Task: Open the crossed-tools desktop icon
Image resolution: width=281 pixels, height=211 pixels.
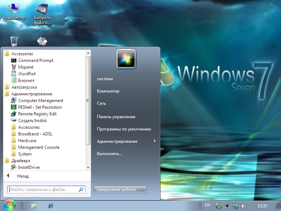Action: pyautogui.click(x=42, y=41)
